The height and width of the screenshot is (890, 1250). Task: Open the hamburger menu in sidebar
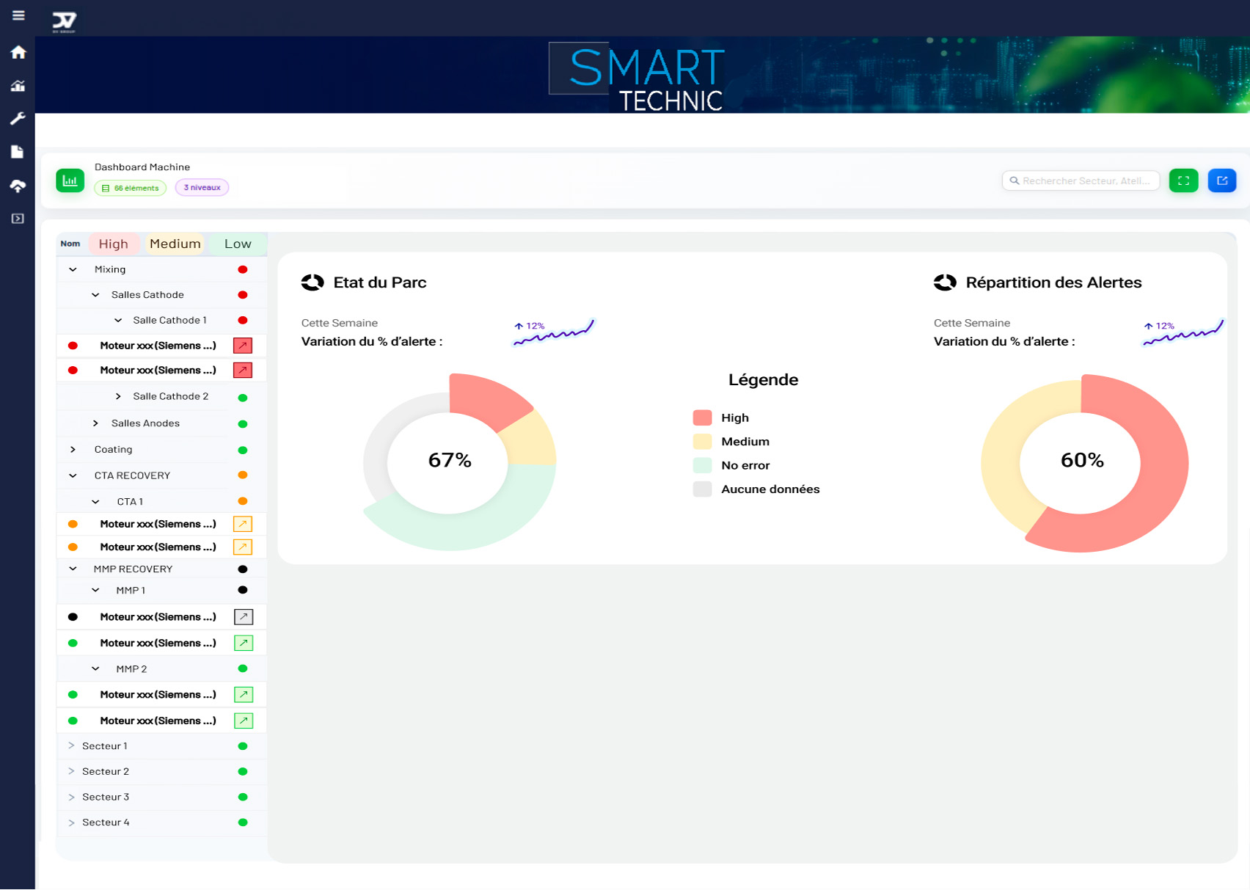click(18, 15)
